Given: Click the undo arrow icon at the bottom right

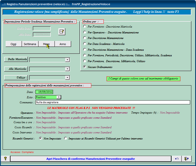Looking at the screenshot, I should coord(177,159).
